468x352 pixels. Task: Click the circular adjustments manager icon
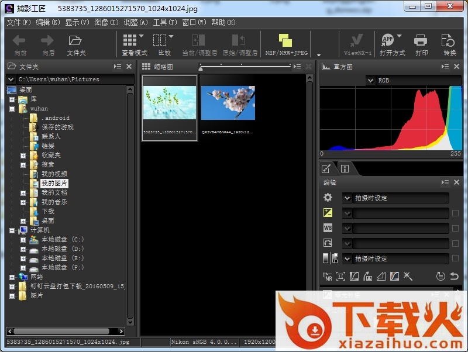441,276
